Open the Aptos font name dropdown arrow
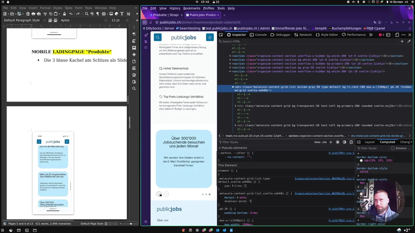 point(106,20)
